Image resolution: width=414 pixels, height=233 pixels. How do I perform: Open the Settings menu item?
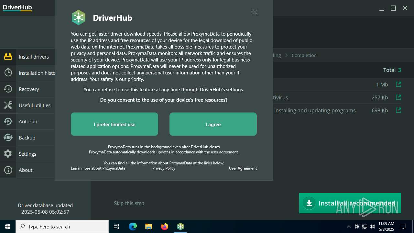tap(27, 154)
